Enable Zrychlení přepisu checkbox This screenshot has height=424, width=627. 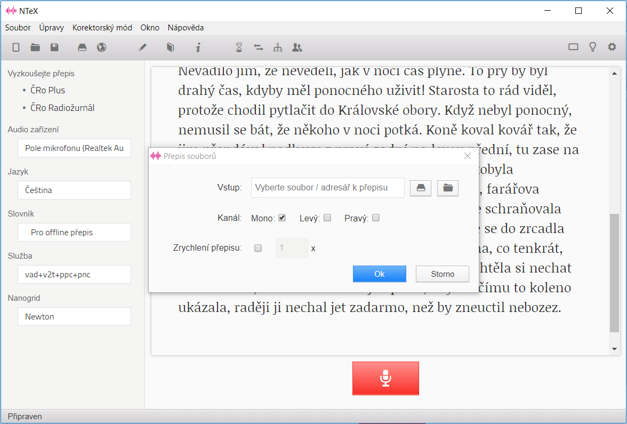[x=258, y=248]
